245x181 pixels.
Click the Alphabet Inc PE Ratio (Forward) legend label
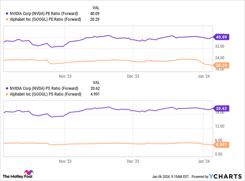click(x=45, y=19)
